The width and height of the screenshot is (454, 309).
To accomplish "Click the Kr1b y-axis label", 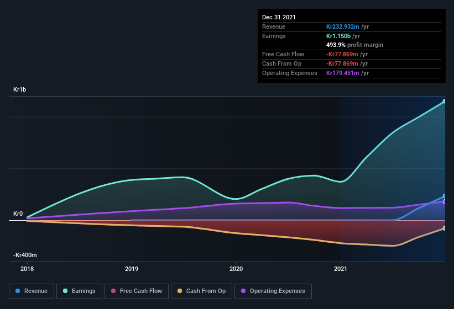I will tap(20, 89).
